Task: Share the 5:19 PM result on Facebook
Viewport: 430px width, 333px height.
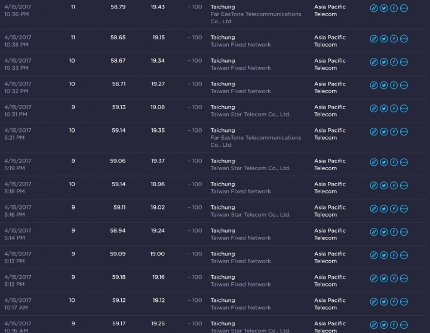Action: [x=394, y=162]
